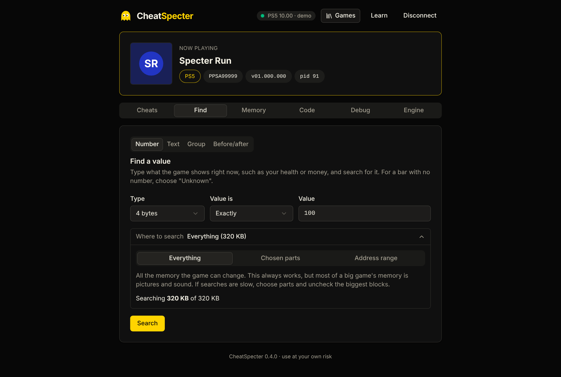Choose the Group search mode

pyautogui.click(x=196, y=144)
